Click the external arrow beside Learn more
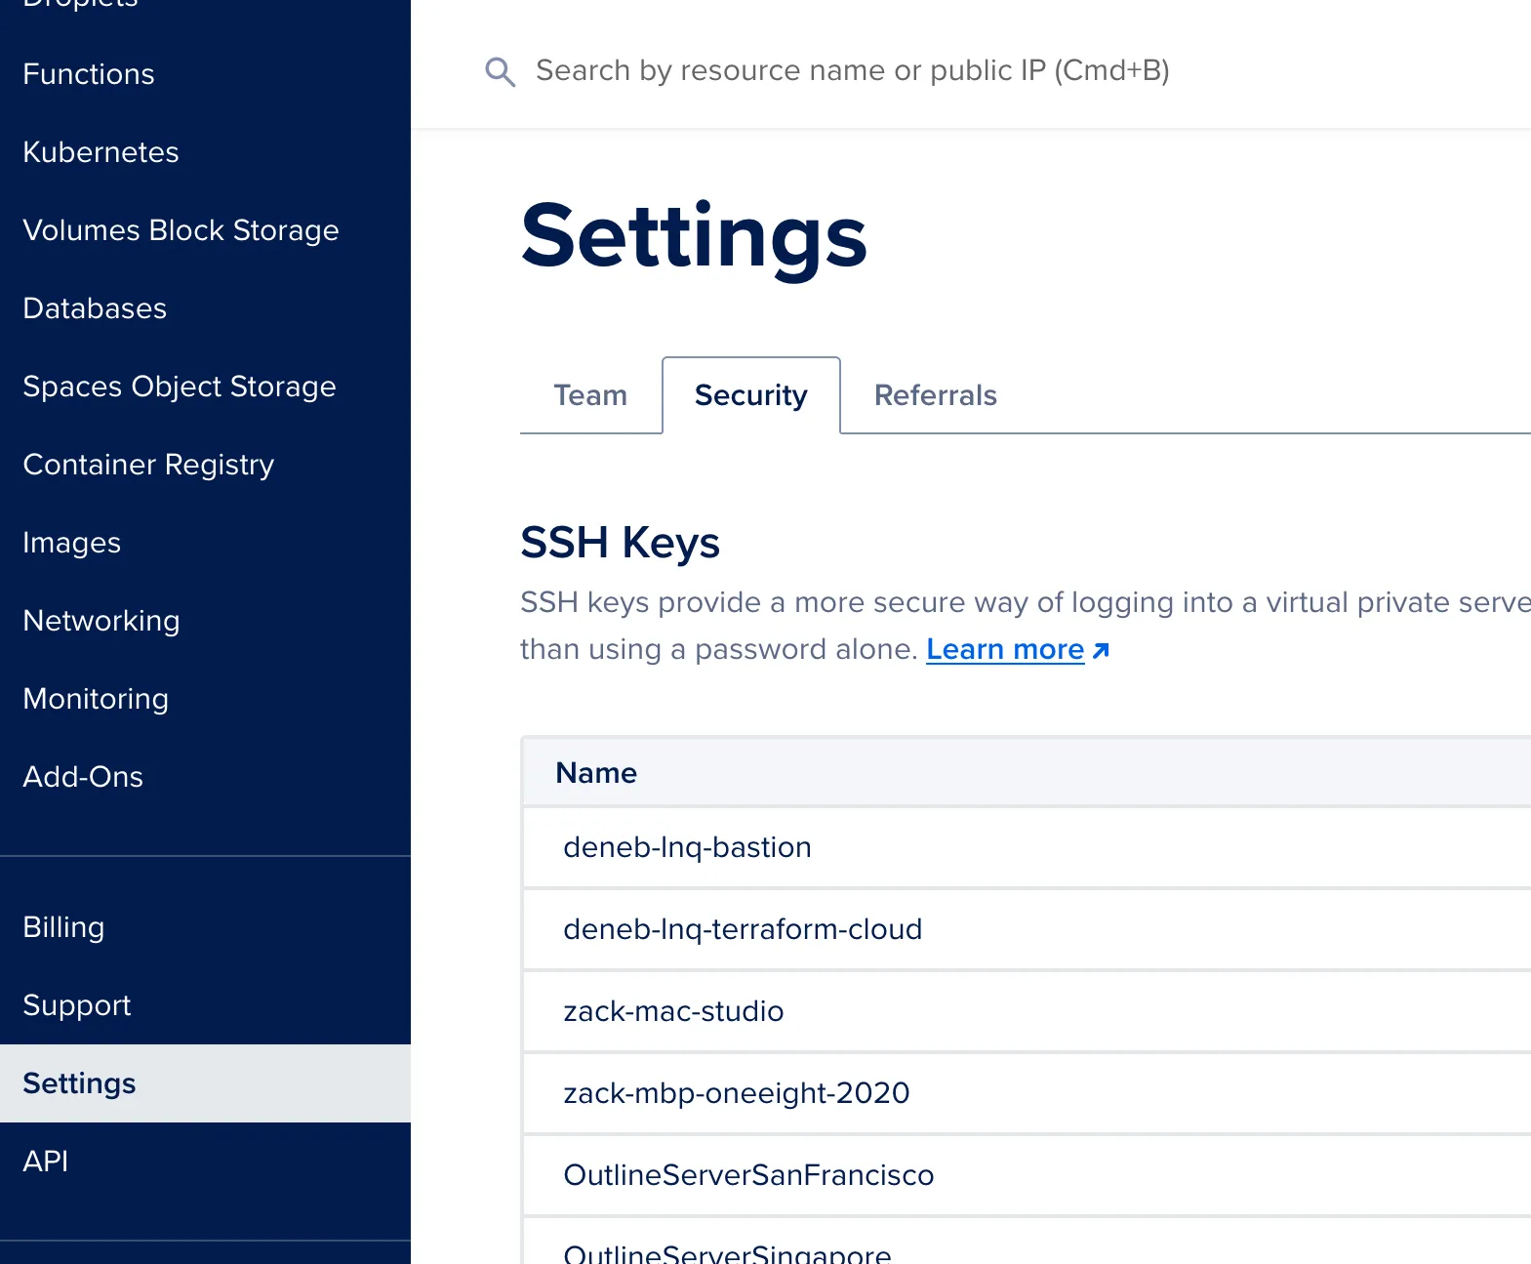The width and height of the screenshot is (1531, 1264). (x=1101, y=651)
